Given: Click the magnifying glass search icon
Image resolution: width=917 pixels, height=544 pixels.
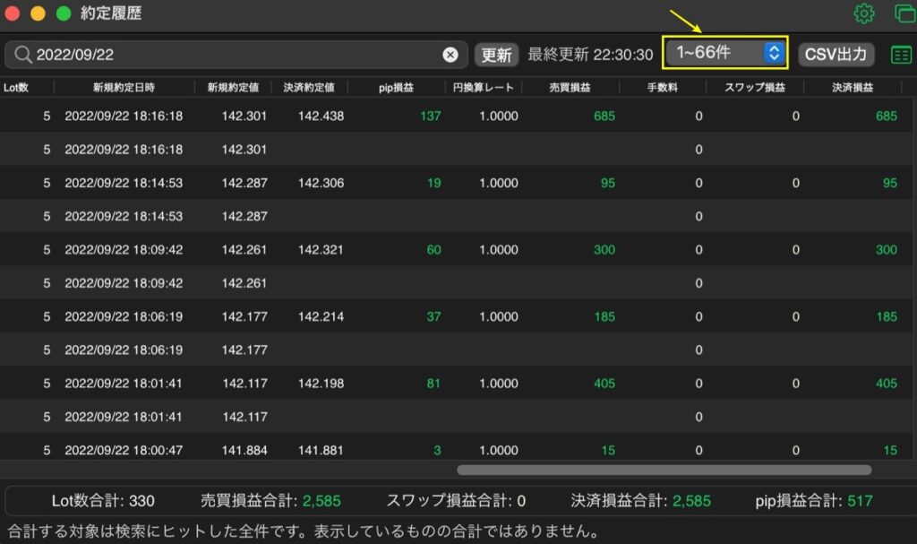Looking at the screenshot, I should point(22,55).
